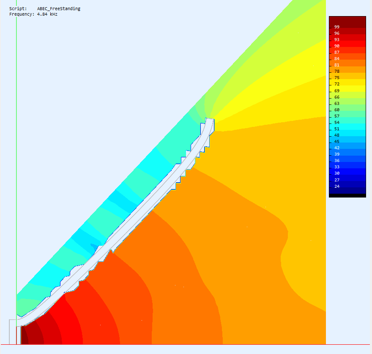The width and height of the screenshot is (372, 354).
Task: Click the 72 value on the color bar
Action: (336, 84)
